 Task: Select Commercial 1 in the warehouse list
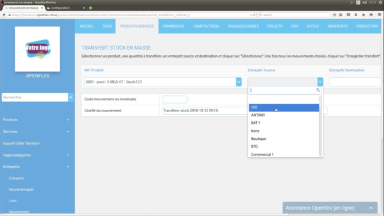[284, 154]
